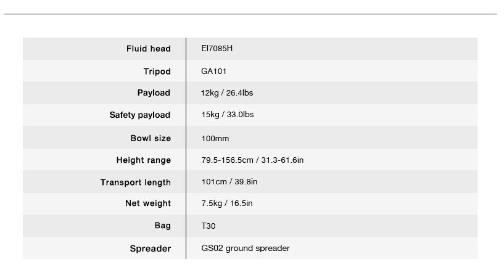Screen dimensions: 504x267
Task: Click the 101cm / 39.8in value
Action: pos(229,183)
